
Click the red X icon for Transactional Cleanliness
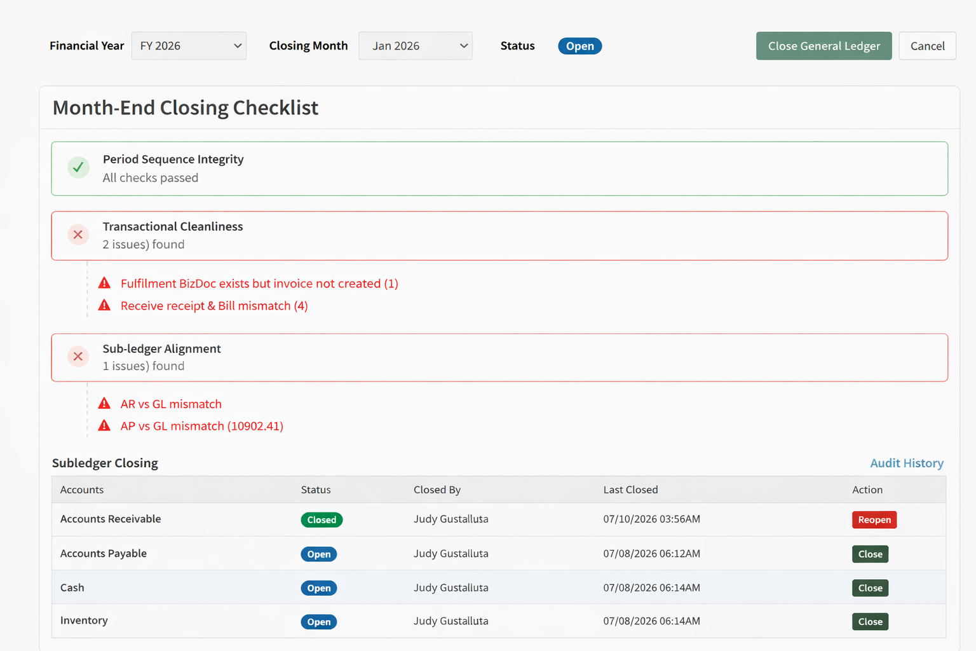pyautogui.click(x=78, y=235)
